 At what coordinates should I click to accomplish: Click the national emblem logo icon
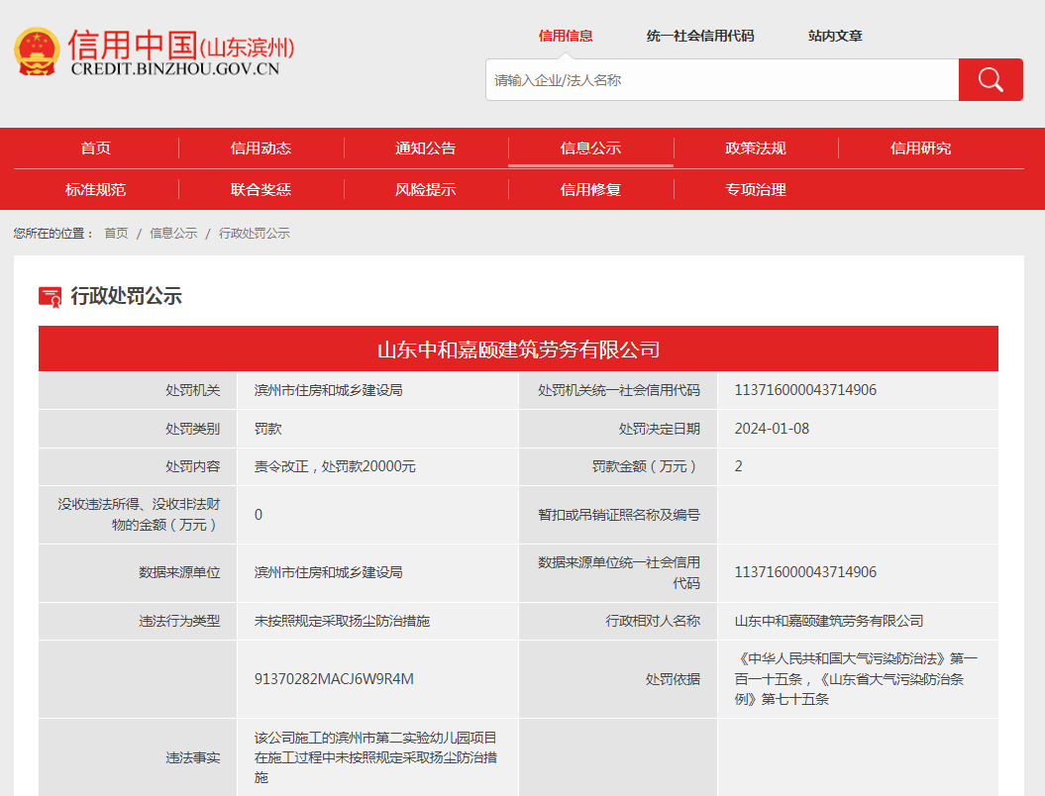[38, 51]
